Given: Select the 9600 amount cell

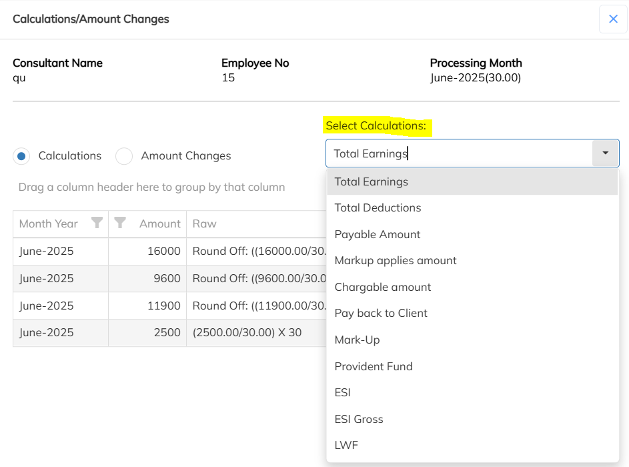Looking at the screenshot, I should coord(147,278).
